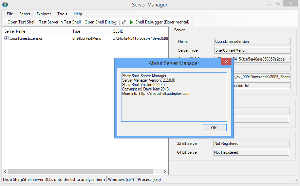Click the window resize grip at status bar
This screenshot has width=300, height=186.
coord(295,181)
